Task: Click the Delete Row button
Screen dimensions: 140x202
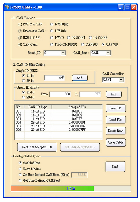Action: (116, 131)
